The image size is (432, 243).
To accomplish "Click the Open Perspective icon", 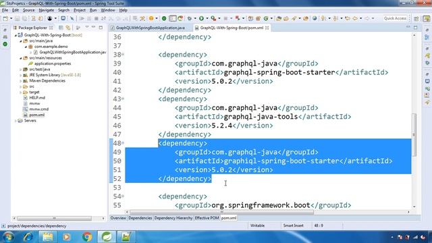I will point(416,18).
